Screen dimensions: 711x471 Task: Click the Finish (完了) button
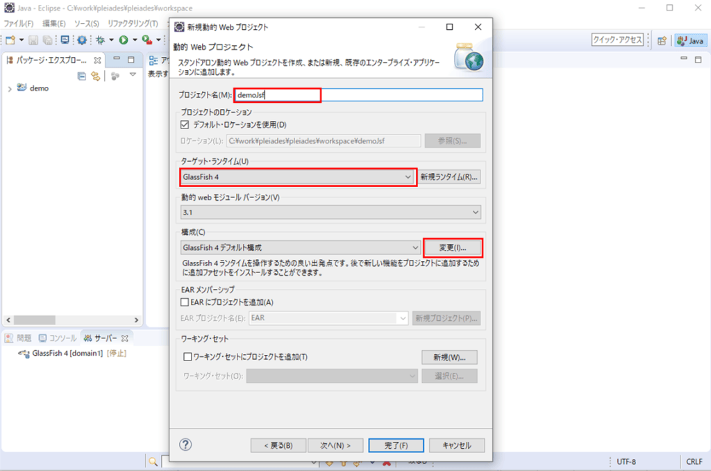click(396, 445)
